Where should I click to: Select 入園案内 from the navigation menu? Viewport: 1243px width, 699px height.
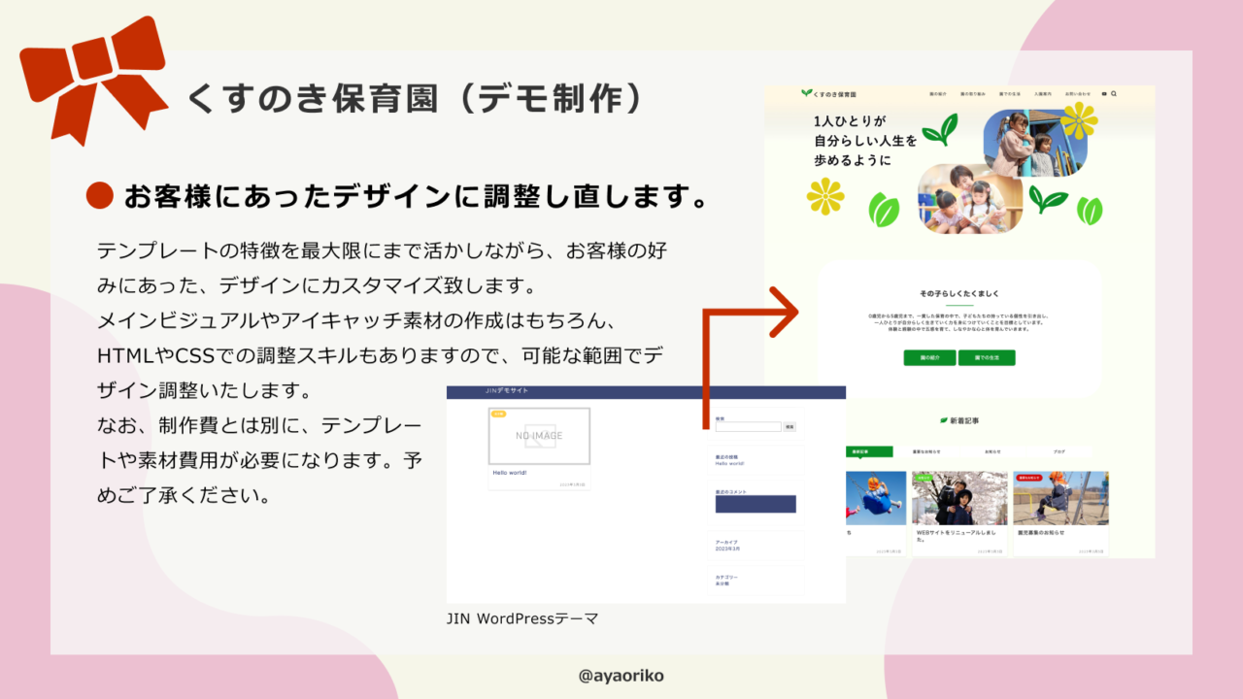[1043, 93]
